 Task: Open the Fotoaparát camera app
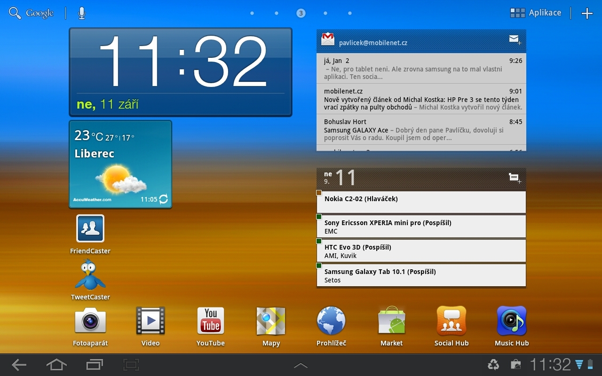pyautogui.click(x=90, y=322)
